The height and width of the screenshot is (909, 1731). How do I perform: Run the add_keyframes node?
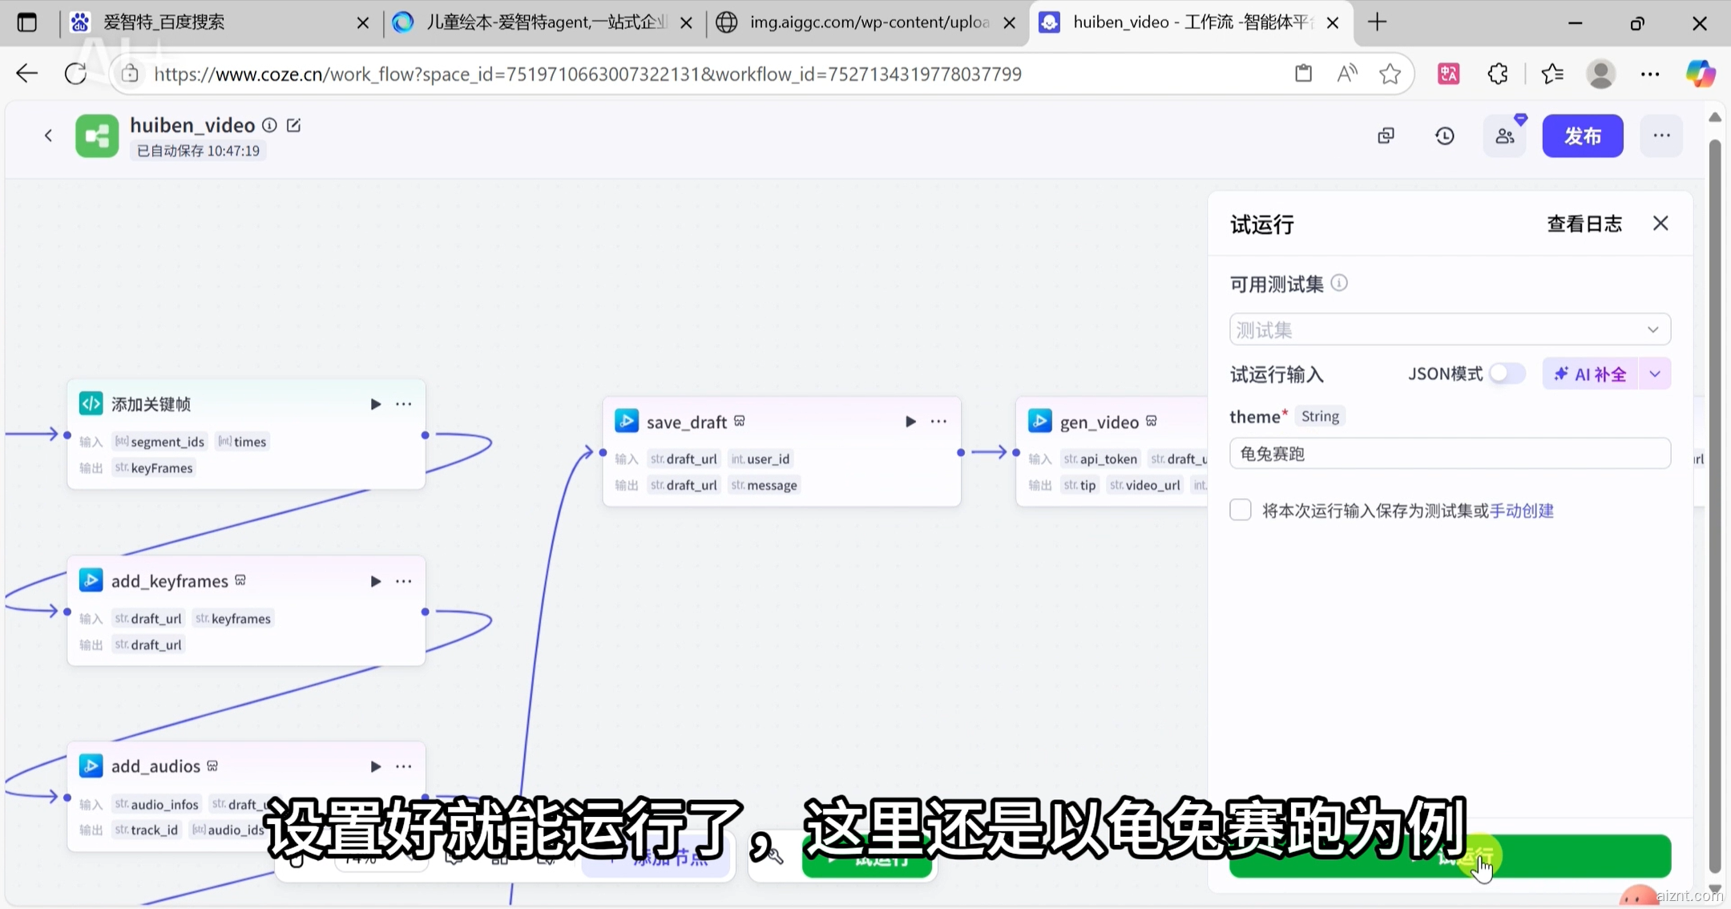pos(375,581)
